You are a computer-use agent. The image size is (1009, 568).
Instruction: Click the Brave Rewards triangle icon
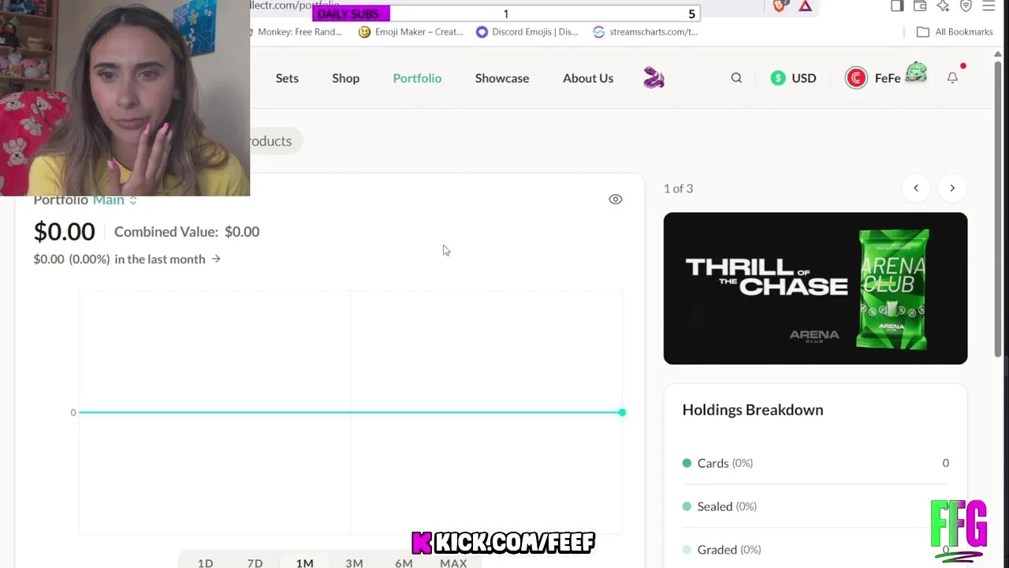point(805,6)
